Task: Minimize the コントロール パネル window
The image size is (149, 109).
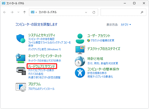Action: click(x=125, y=3)
